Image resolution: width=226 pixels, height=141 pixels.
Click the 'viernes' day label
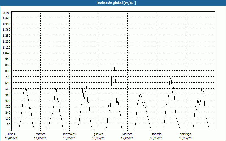(127, 134)
